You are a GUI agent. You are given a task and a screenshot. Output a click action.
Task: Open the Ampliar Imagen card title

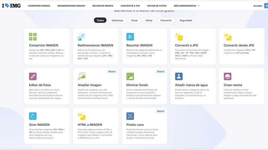pyautogui.click(x=90, y=85)
